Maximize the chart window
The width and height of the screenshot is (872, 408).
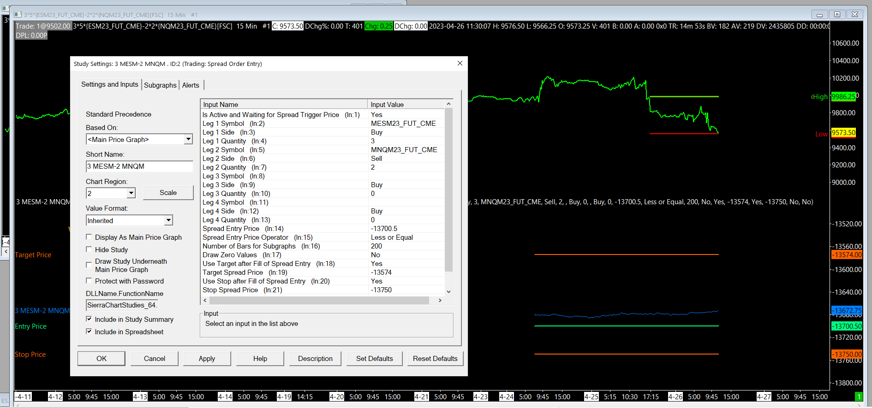click(x=837, y=15)
